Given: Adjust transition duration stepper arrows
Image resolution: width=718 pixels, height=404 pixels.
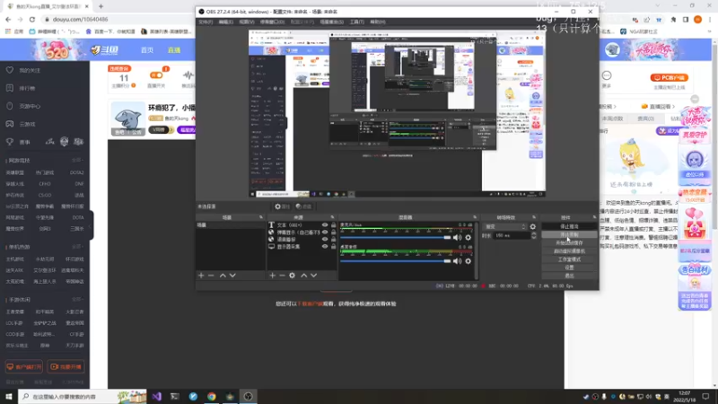Looking at the screenshot, I should click(533, 235).
